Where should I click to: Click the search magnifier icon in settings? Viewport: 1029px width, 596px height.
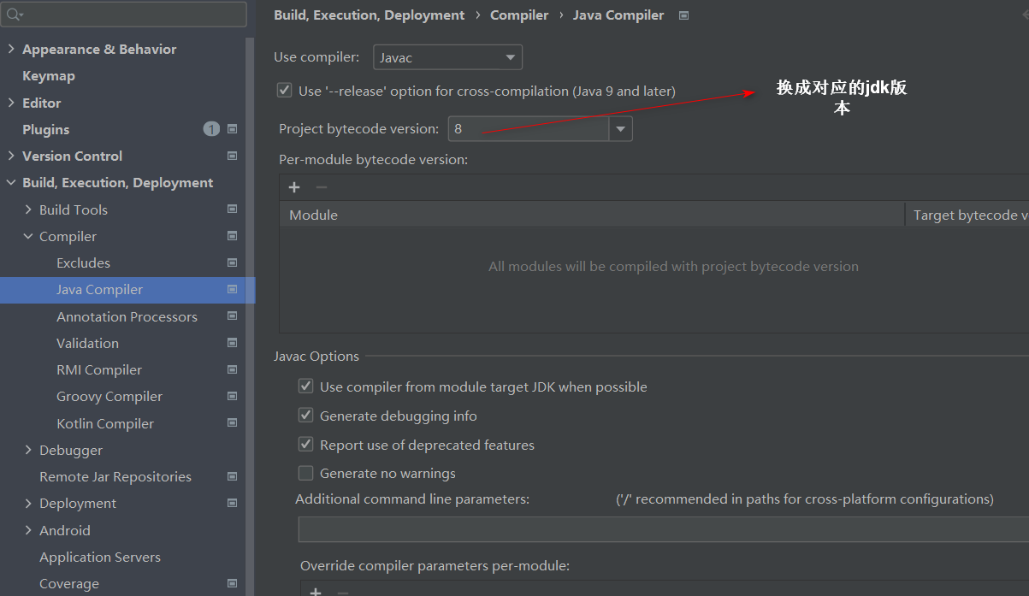[x=15, y=15]
